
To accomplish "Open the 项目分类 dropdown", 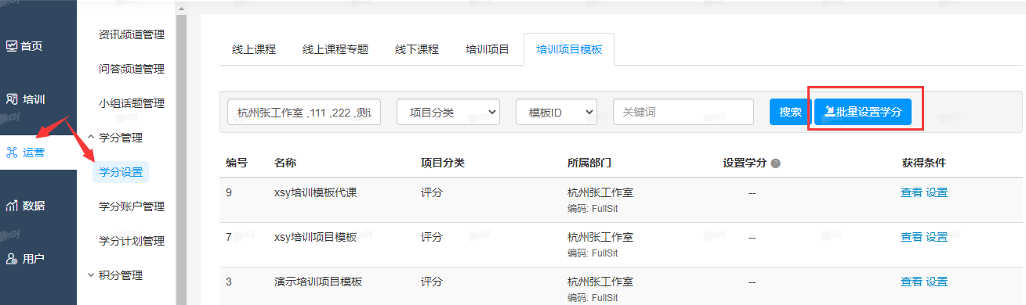I will 448,112.
